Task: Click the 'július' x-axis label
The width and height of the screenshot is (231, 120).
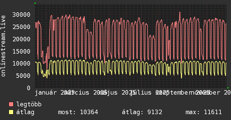Action: point(140,93)
